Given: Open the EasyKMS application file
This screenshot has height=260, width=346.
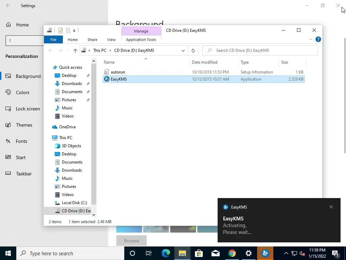Looking at the screenshot, I should pyautogui.click(x=203, y=79).
